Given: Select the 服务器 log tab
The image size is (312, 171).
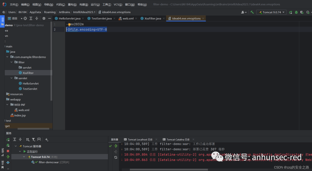Looking at the screenshot, I should click(x=114, y=139).
